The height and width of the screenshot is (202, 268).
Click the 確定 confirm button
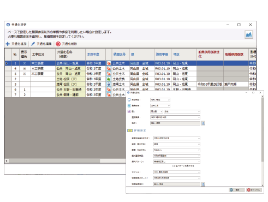coord(236,190)
